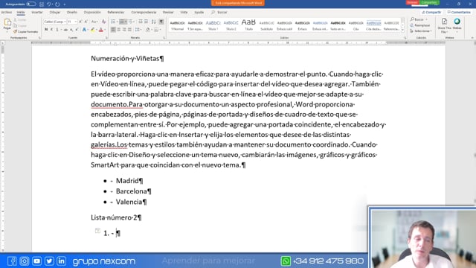Open the font color dropdown arrow
The height and width of the screenshot is (268, 476).
(x=105, y=30)
